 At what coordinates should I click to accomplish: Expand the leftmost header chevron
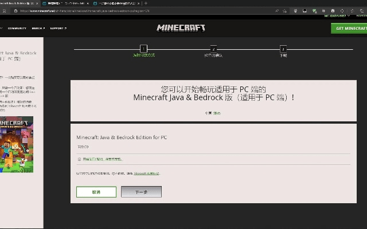click(1, 28)
